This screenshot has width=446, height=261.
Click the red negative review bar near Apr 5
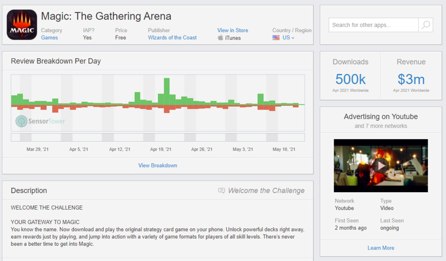pyautogui.click(x=55, y=109)
